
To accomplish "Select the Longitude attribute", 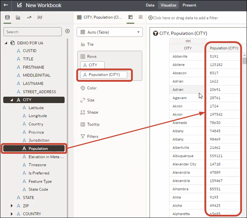I will [38, 116].
